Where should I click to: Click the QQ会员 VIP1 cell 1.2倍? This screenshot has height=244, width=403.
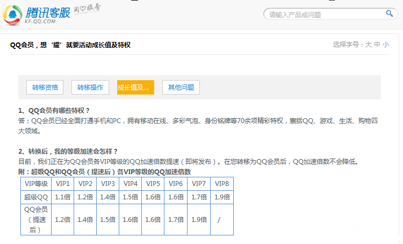pyautogui.click(x=63, y=220)
